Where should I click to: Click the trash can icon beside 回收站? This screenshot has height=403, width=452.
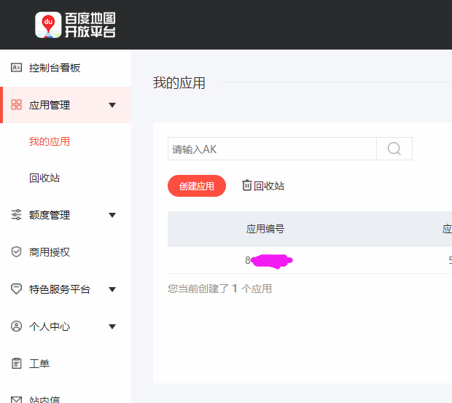pos(246,185)
